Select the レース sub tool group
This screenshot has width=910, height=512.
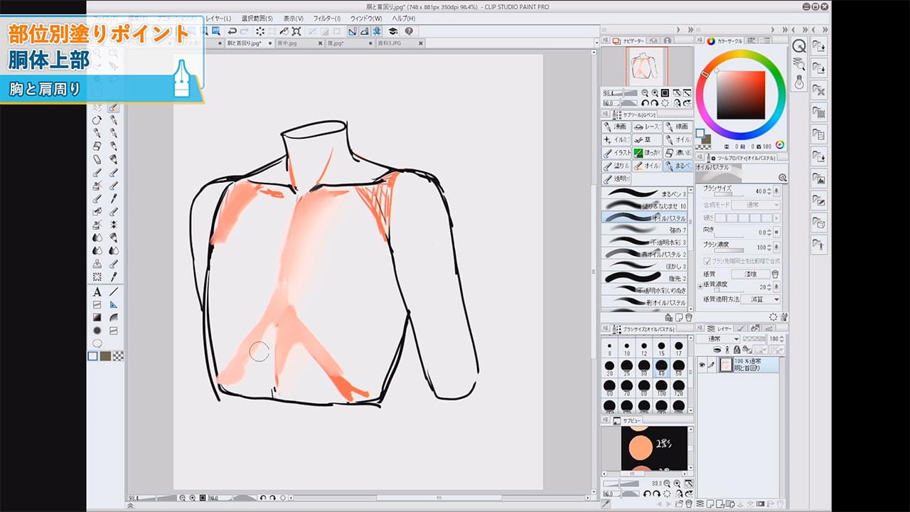(x=646, y=127)
